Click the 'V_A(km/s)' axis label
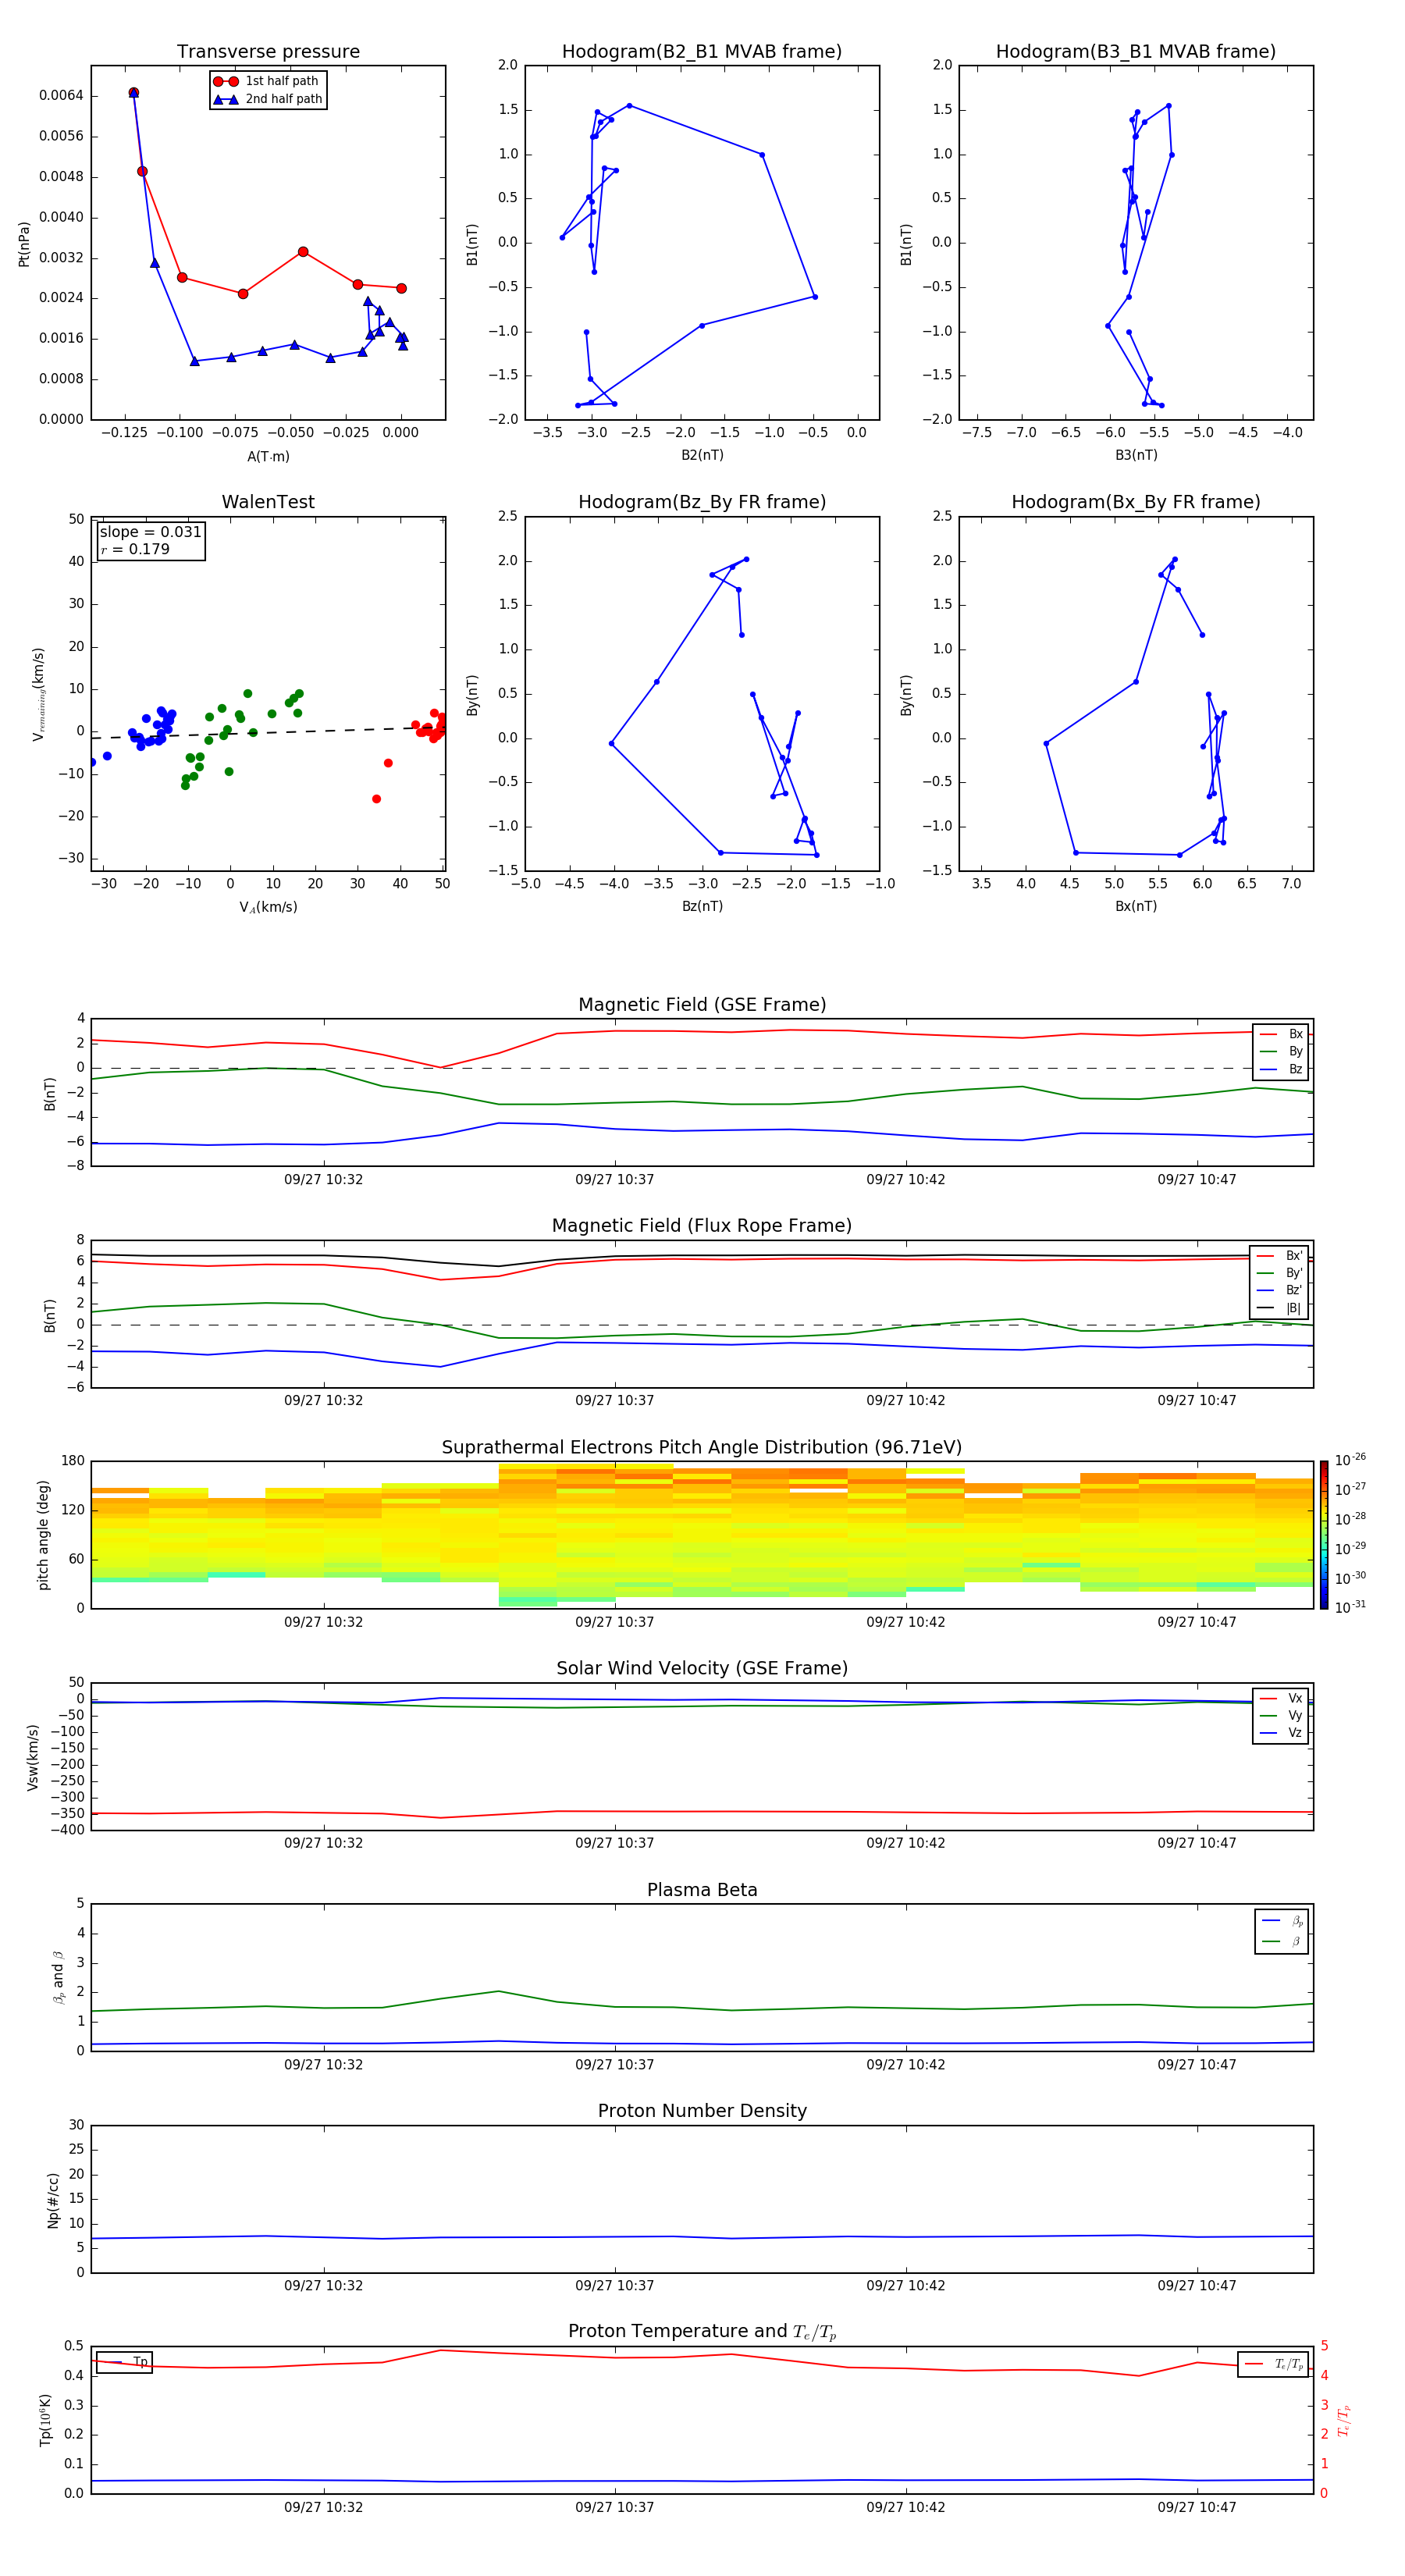This screenshot has height=2576, width=1405. [268, 907]
